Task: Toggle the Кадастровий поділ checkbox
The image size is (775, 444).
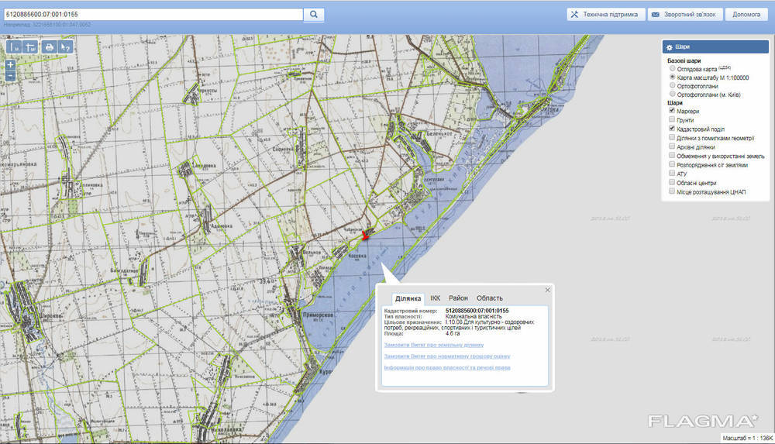Action: point(671,129)
